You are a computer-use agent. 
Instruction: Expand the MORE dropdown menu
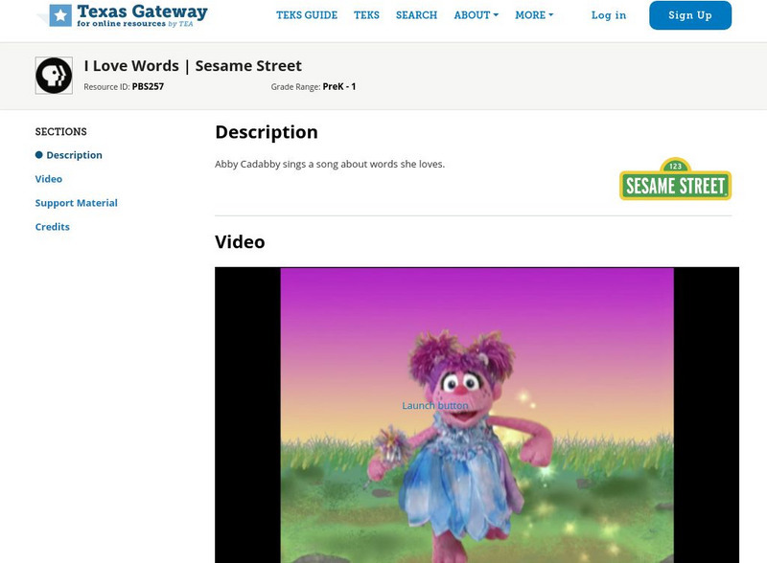click(x=534, y=15)
